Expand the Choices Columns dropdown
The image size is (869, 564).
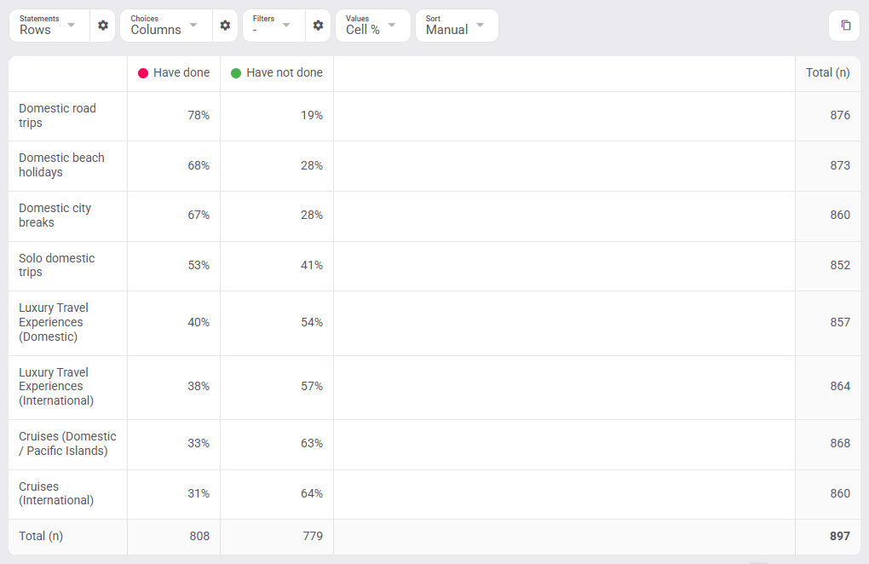click(x=166, y=26)
